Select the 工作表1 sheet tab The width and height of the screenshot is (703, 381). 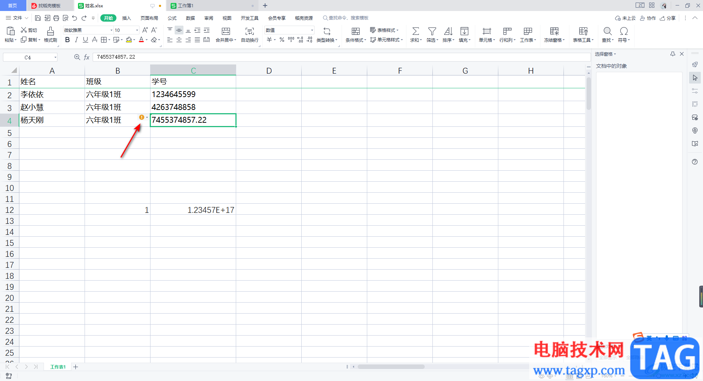pyautogui.click(x=58, y=367)
